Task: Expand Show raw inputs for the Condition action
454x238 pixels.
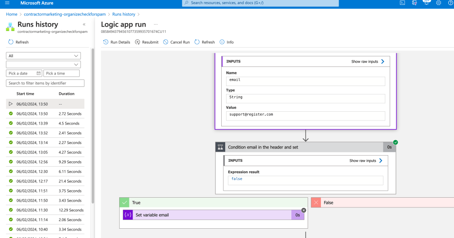Action: pyautogui.click(x=366, y=160)
